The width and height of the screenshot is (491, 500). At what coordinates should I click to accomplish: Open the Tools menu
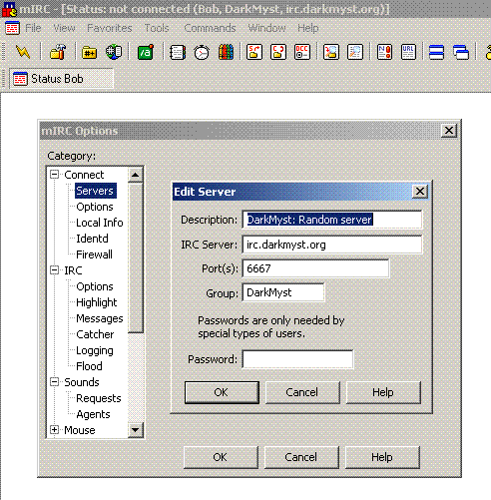(x=157, y=28)
